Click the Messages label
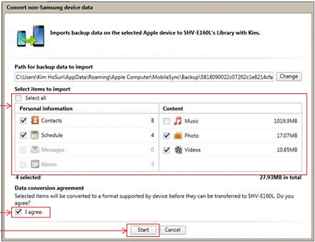Image resolution: width=315 pixels, height=242 pixels. click(x=53, y=150)
